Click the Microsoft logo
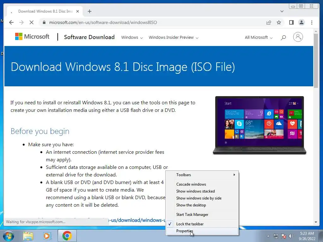 click(x=32, y=37)
